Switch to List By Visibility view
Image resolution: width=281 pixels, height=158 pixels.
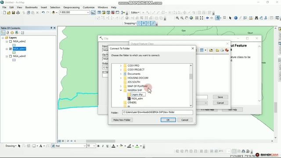pos(12,32)
